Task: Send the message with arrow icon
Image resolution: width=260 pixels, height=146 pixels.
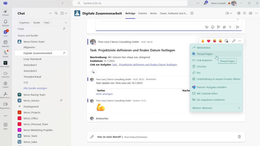Action: tap(238, 27)
